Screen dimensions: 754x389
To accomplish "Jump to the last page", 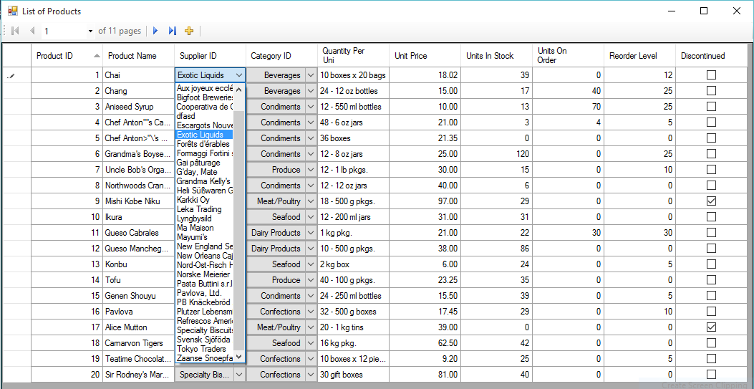I will point(172,31).
